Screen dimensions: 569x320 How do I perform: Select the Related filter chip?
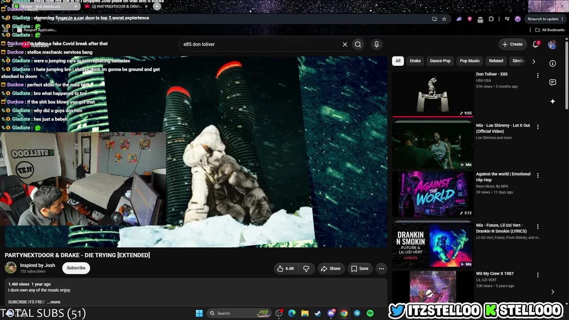[x=496, y=61]
